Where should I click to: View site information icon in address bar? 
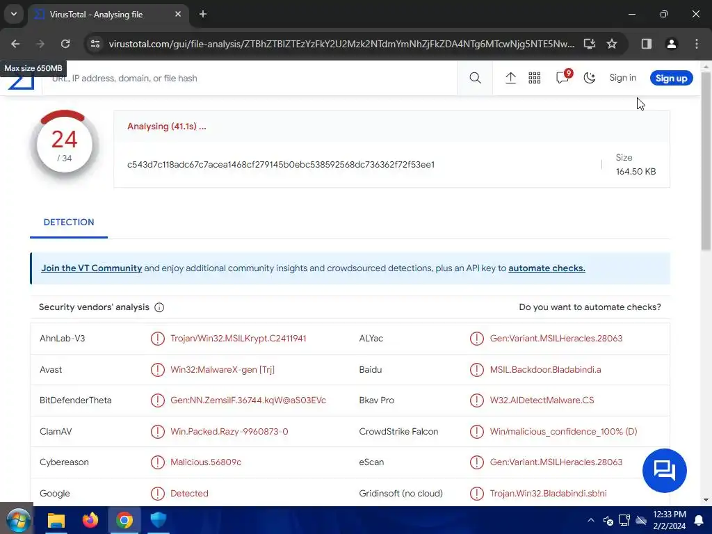pyautogui.click(x=95, y=44)
